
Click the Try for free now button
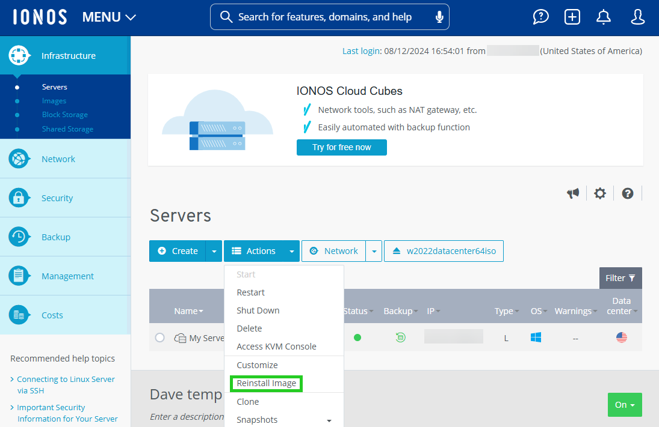tap(341, 147)
